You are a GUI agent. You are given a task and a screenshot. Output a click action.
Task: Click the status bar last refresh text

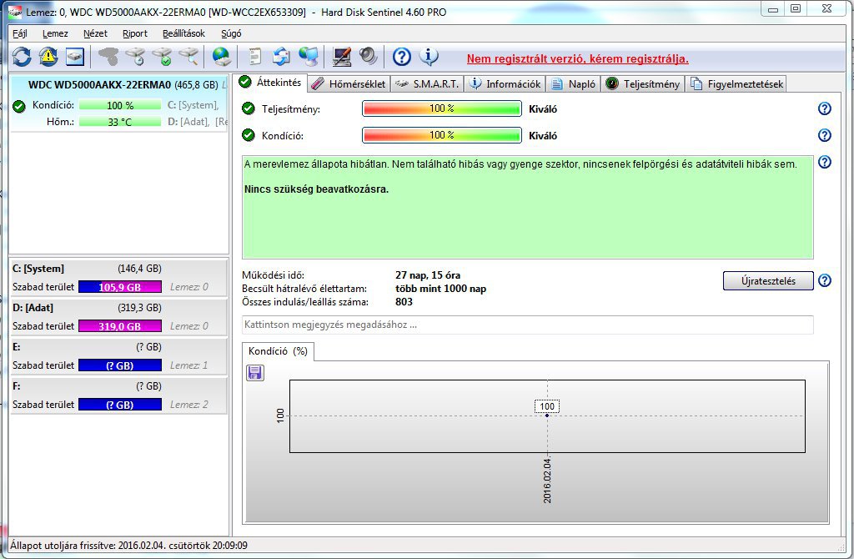click(x=128, y=546)
